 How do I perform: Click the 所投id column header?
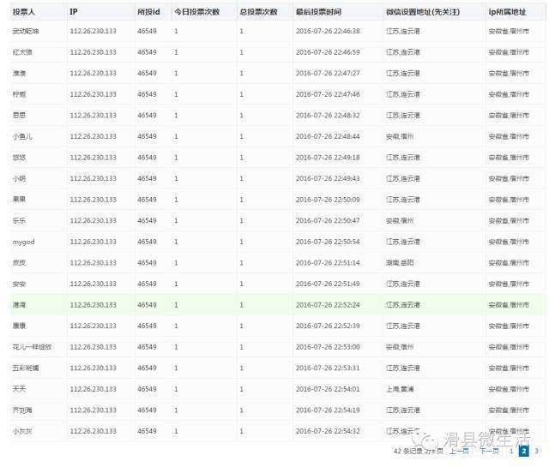[x=148, y=12]
